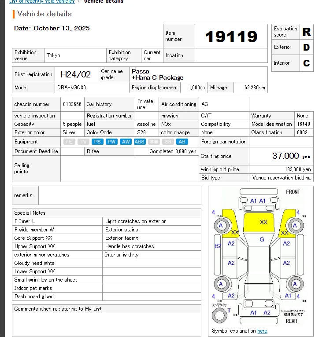Click the model designation 16440
The width and height of the screenshot is (315, 337).
[x=304, y=124]
